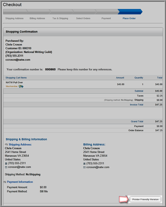Screen dimensions: 166x207
Task: Click the blue Place Order progress arrow
Action: click(x=130, y=12)
